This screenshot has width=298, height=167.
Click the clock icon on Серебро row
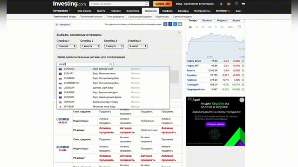tap(243, 75)
